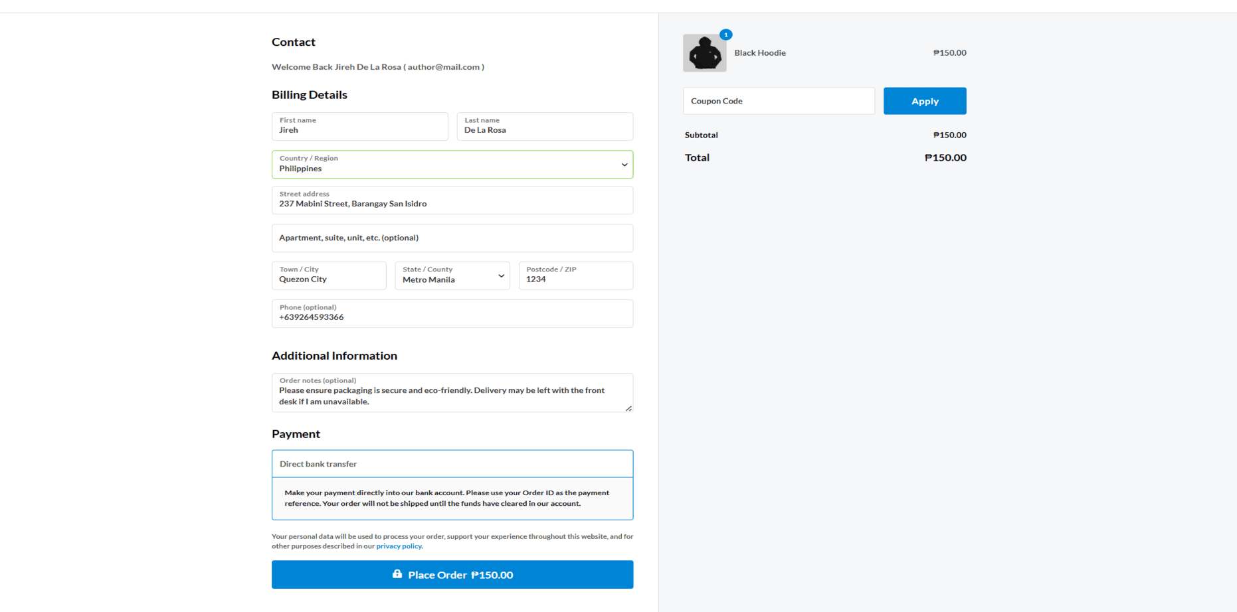Click the Phone (optional) field
The width and height of the screenshot is (1237, 612).
452,313
